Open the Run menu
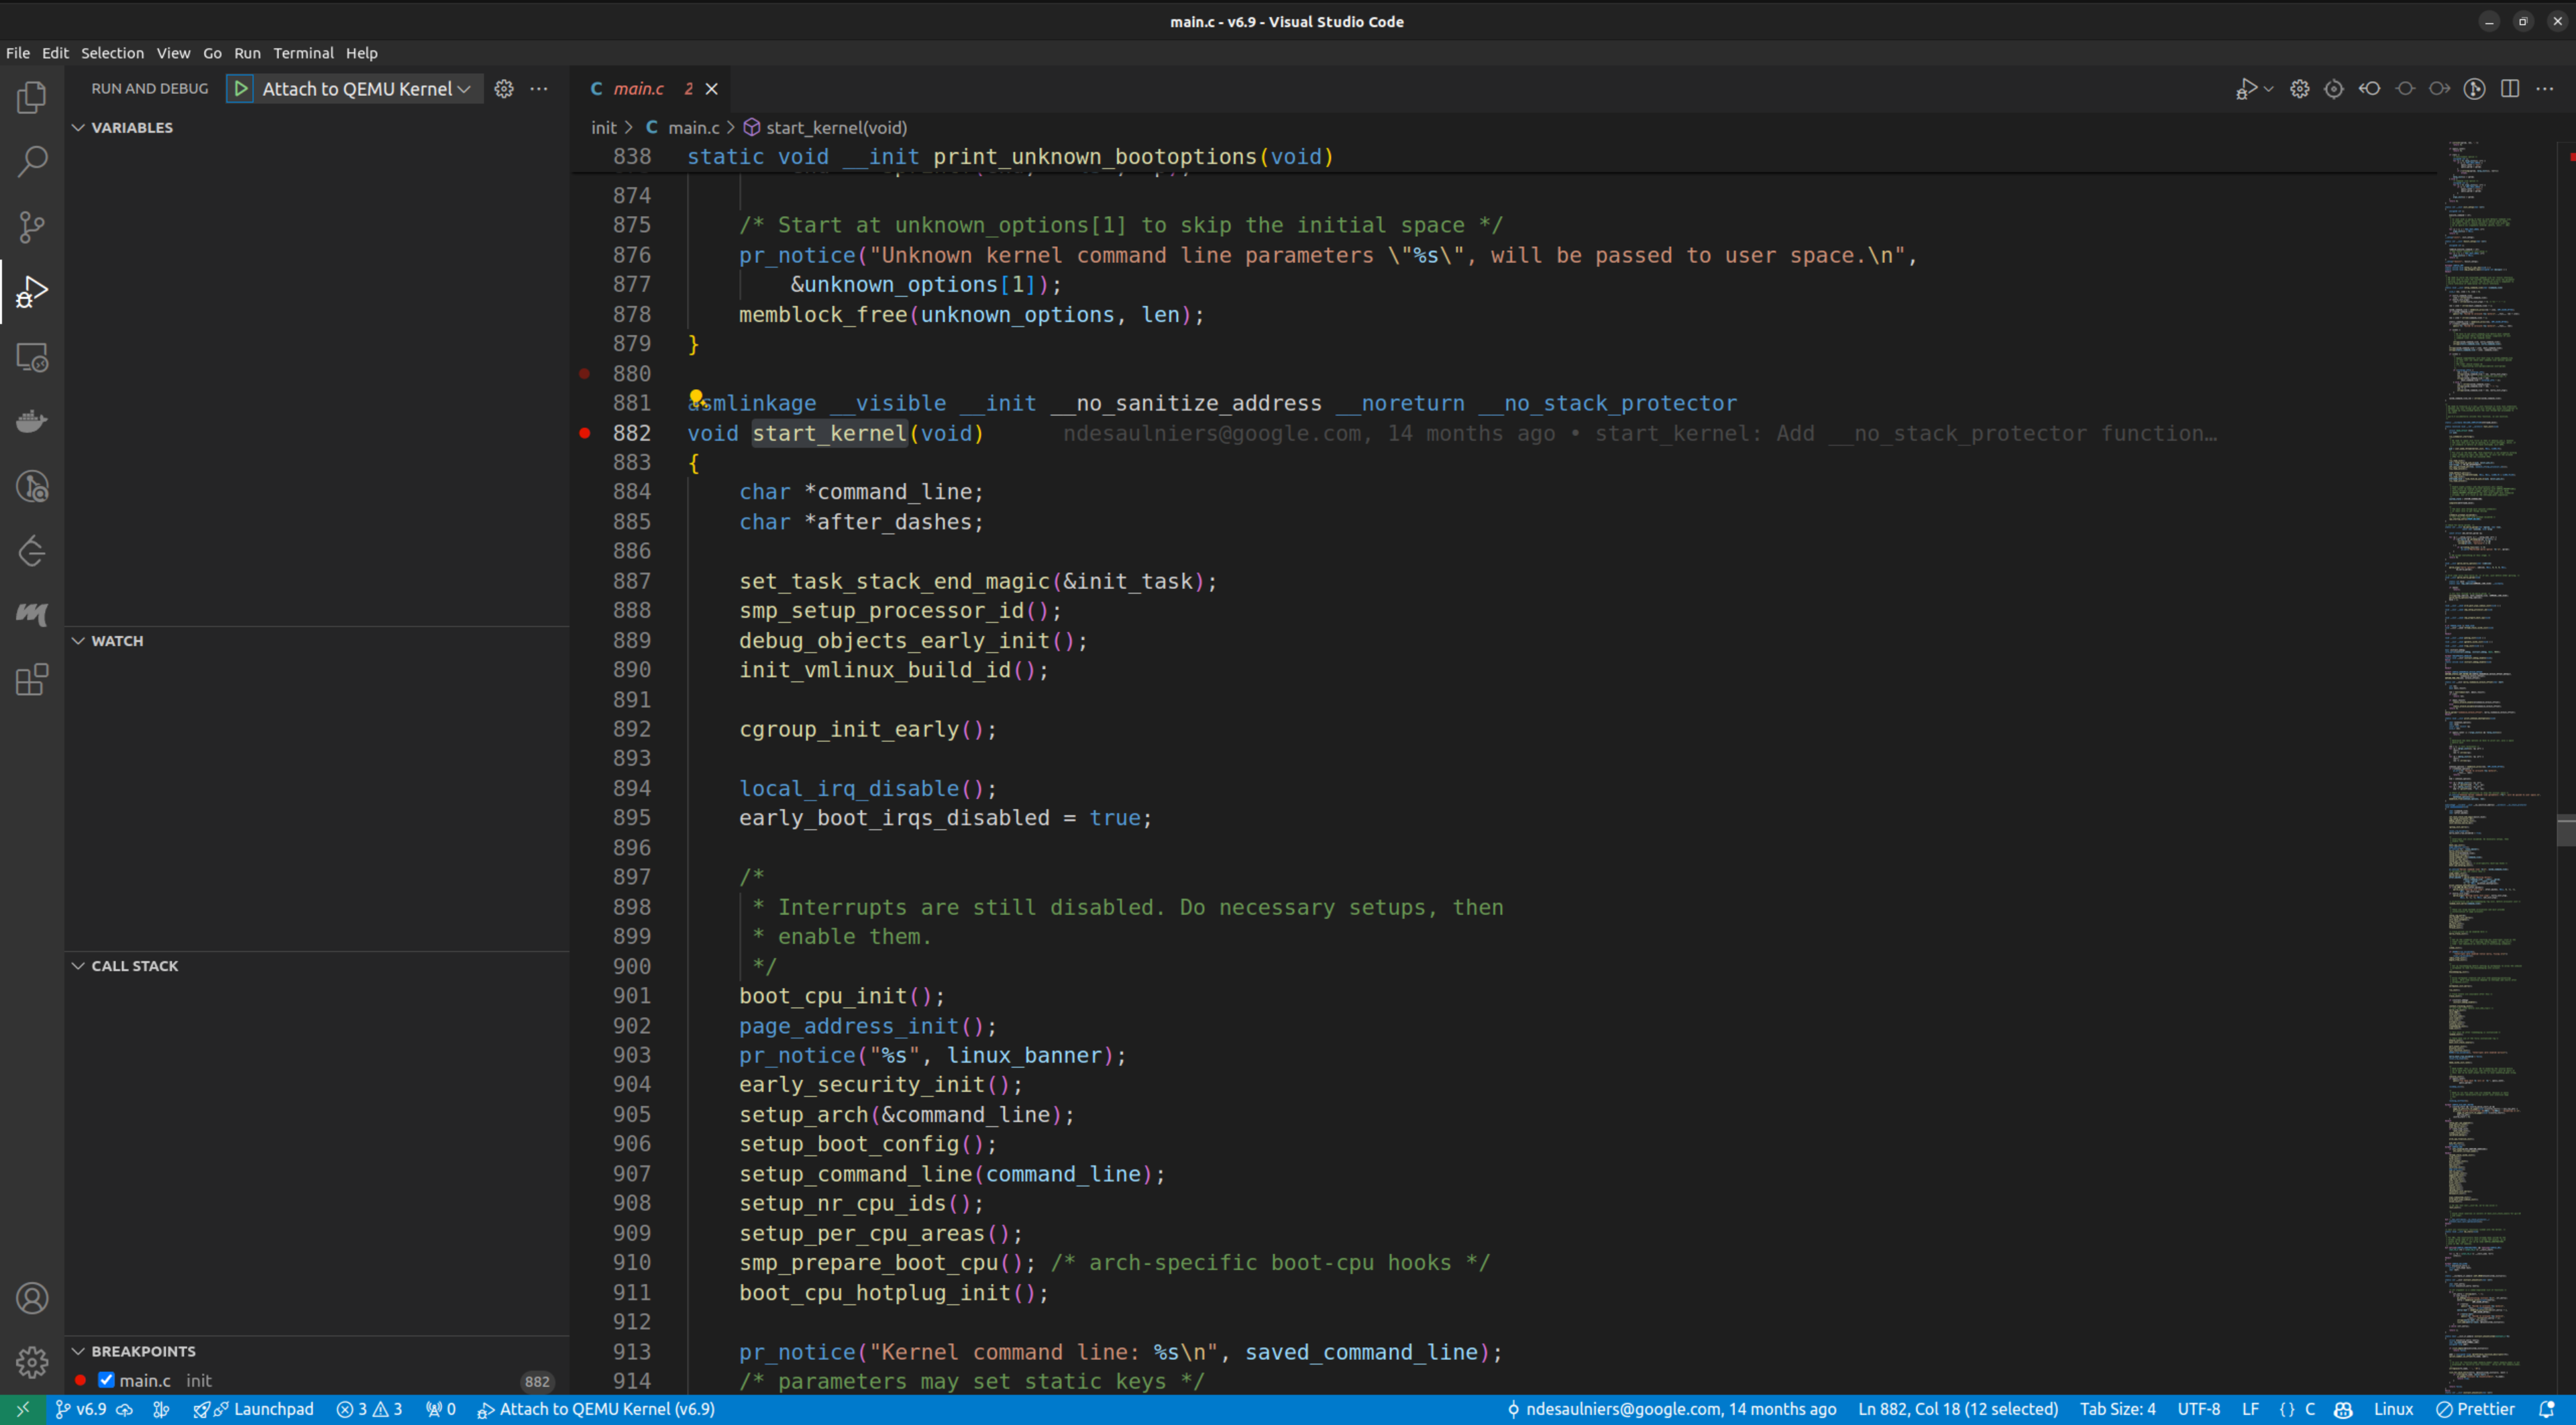 pos(247,53)
